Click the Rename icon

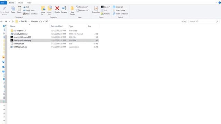tap(64, 8)
